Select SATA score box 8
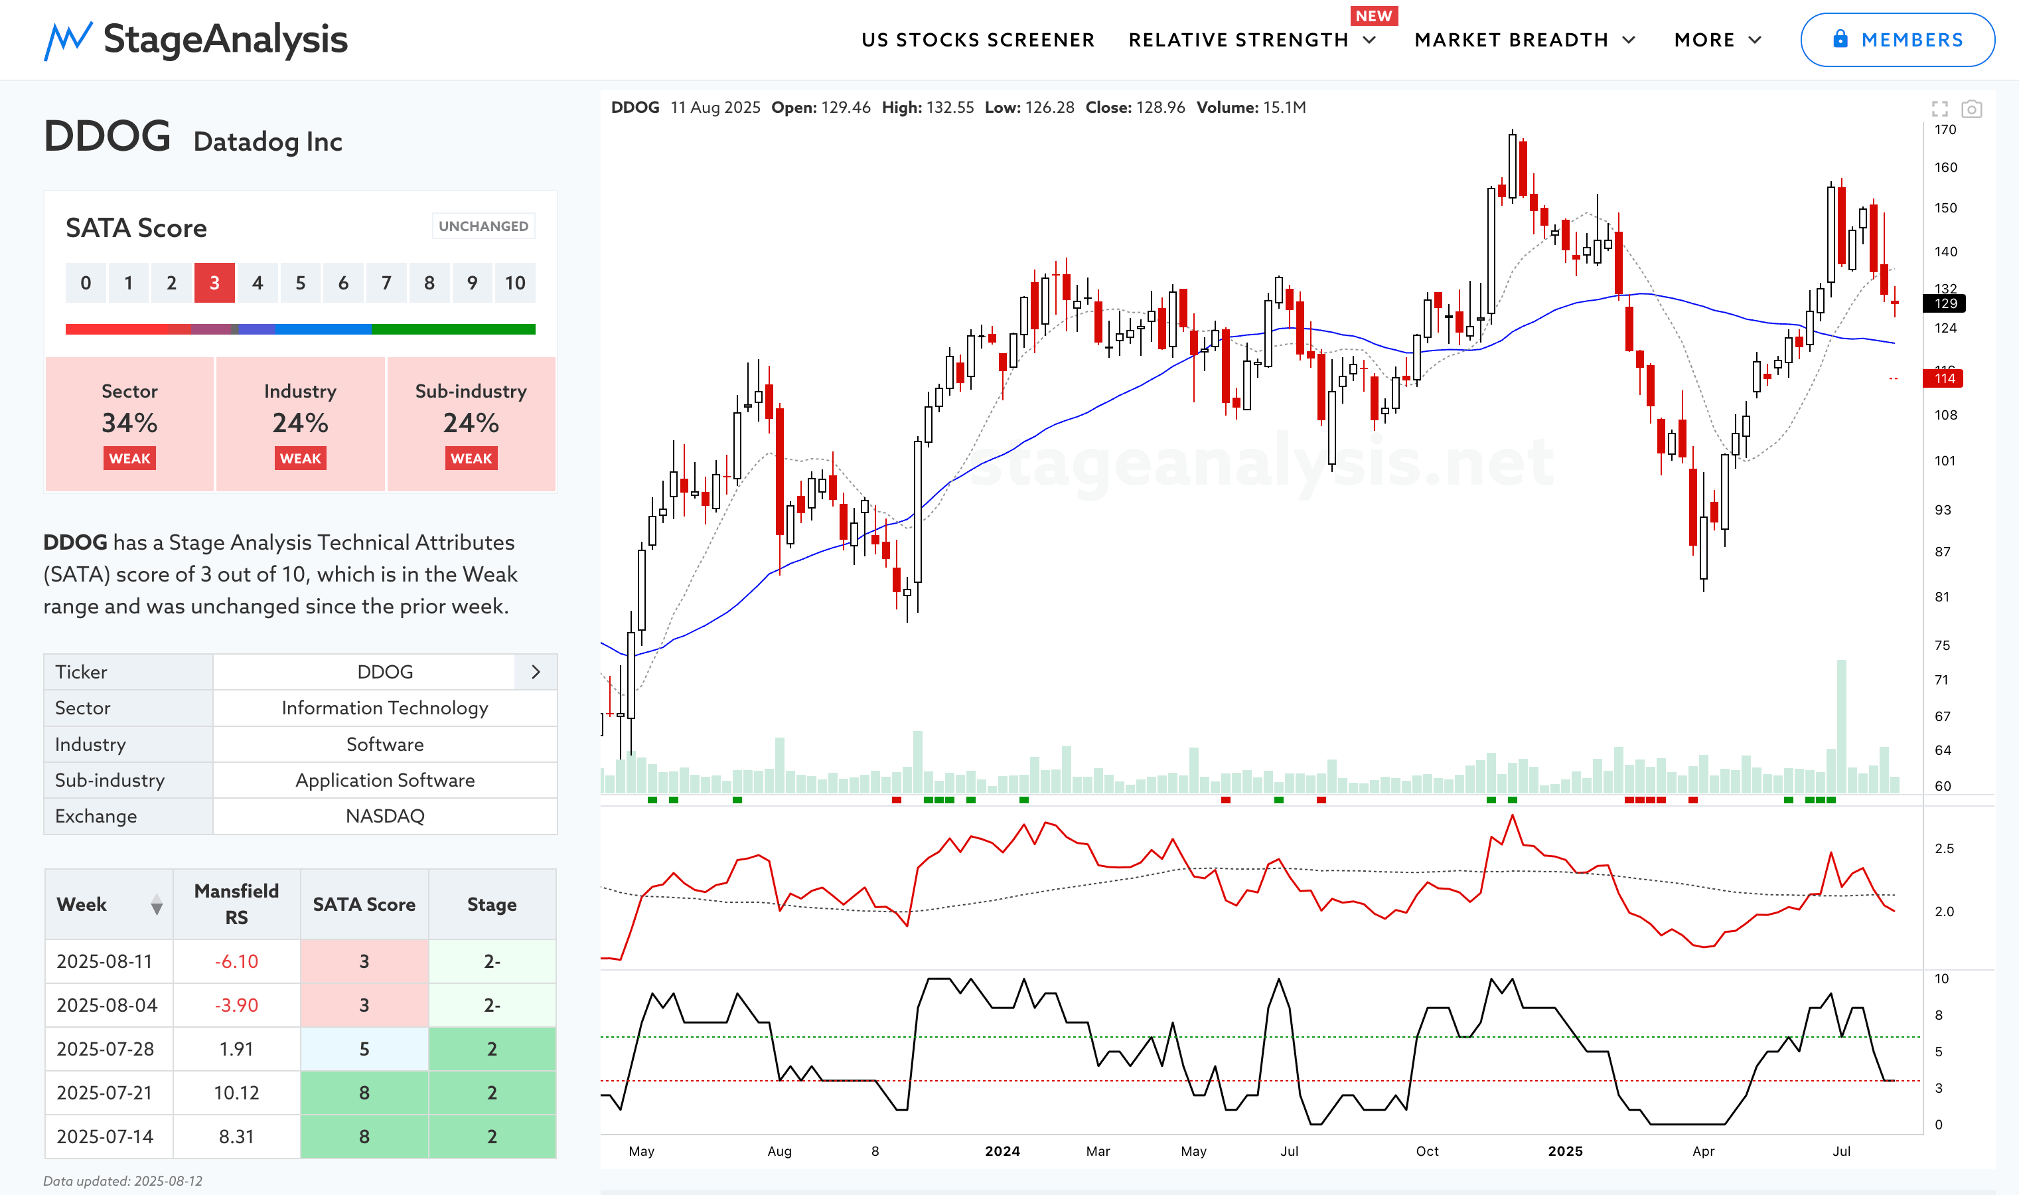 pyautogui.click(x=429, y=283)
